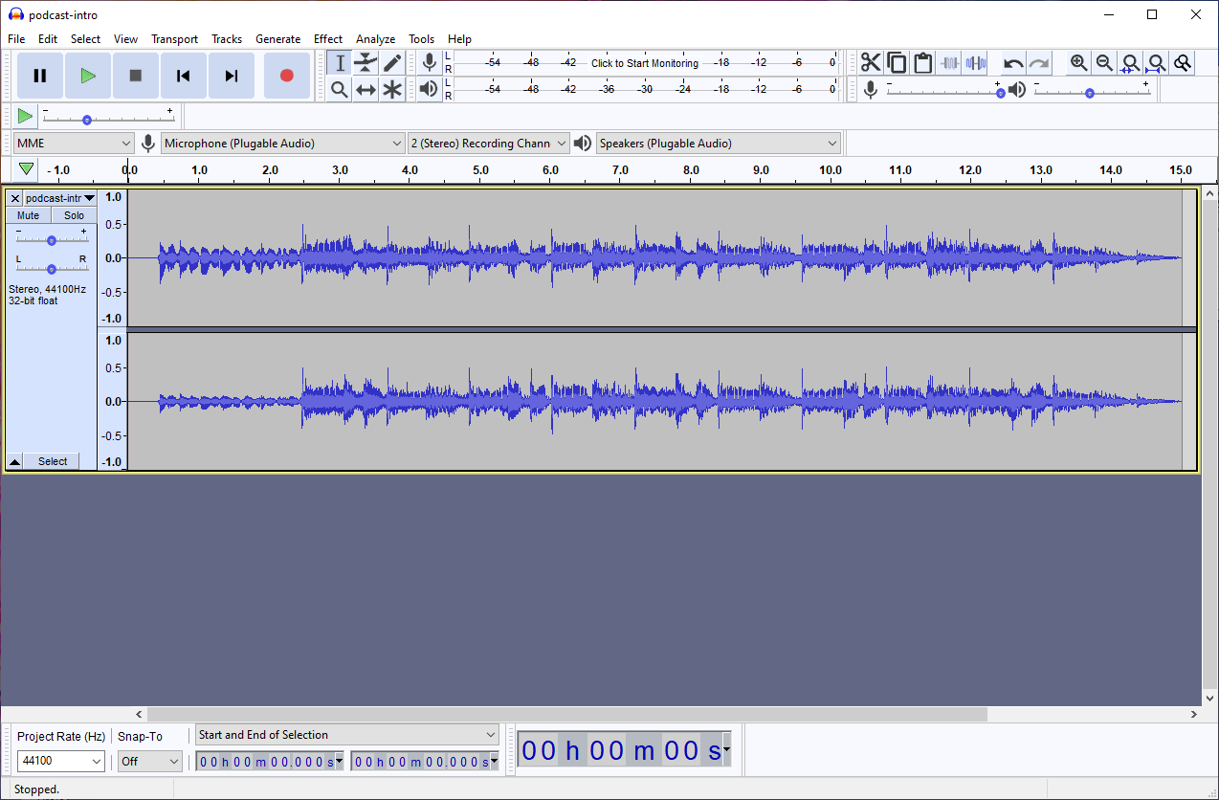Select the Time Shift tool

pyautogui.click(x=366, y=90)
